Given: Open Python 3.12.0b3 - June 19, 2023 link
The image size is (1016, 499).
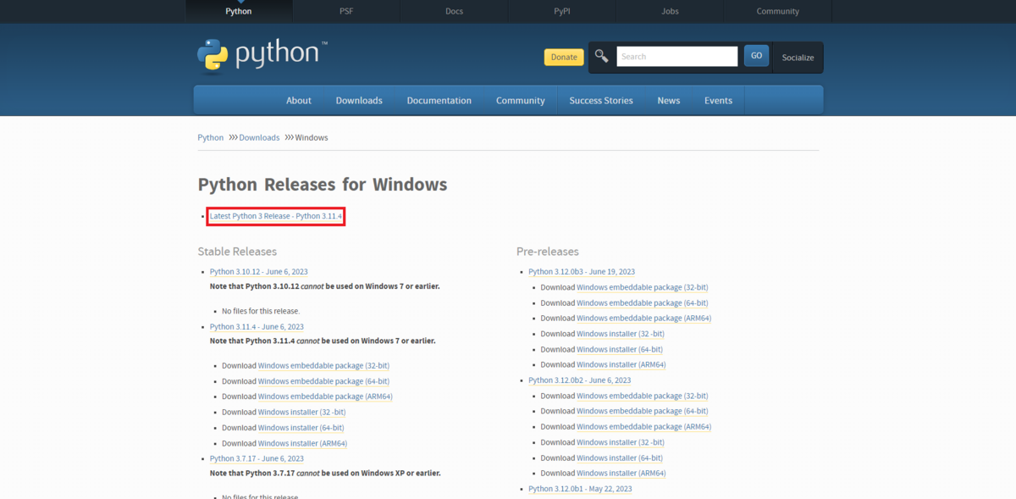Looking at the screenshot, I should [582, 272].
